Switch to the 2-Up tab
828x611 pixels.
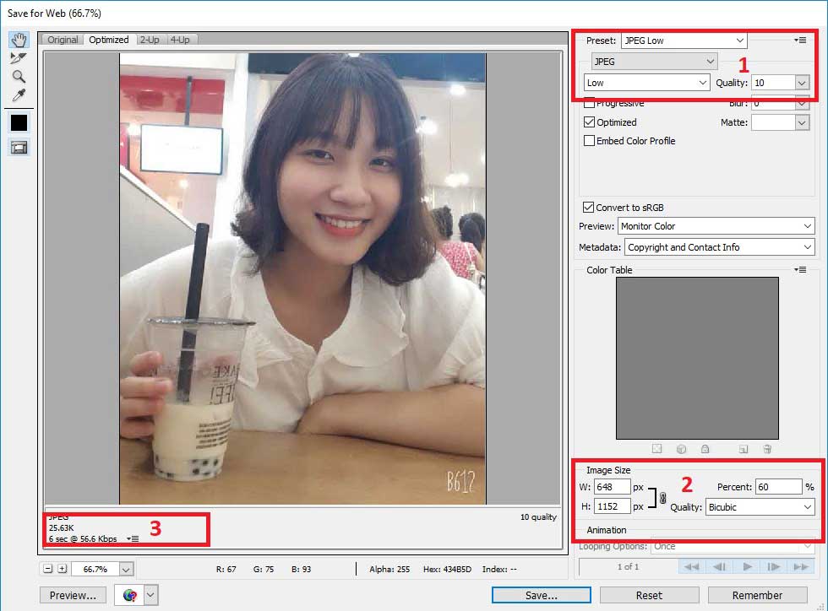[x=150, y=40]
